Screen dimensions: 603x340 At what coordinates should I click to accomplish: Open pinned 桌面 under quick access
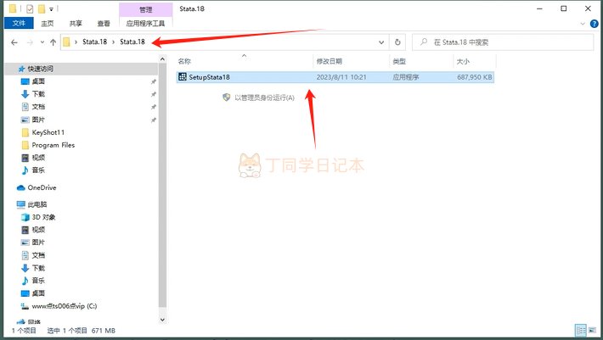pyautogui.click(x=38, y=81)
